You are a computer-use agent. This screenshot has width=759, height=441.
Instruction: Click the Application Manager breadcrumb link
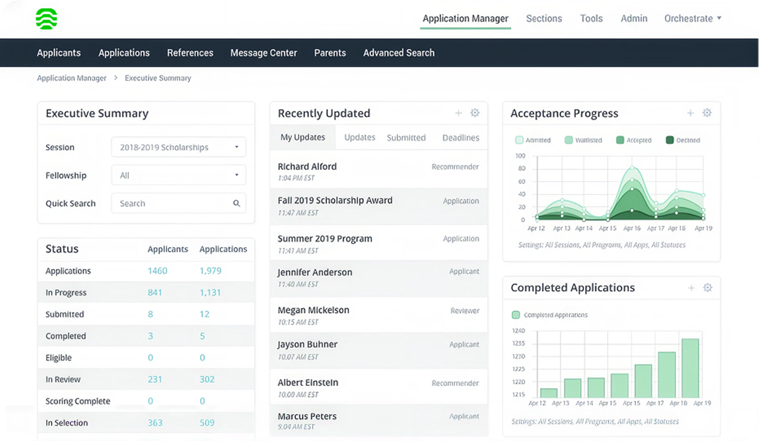[x=72, y=78]
